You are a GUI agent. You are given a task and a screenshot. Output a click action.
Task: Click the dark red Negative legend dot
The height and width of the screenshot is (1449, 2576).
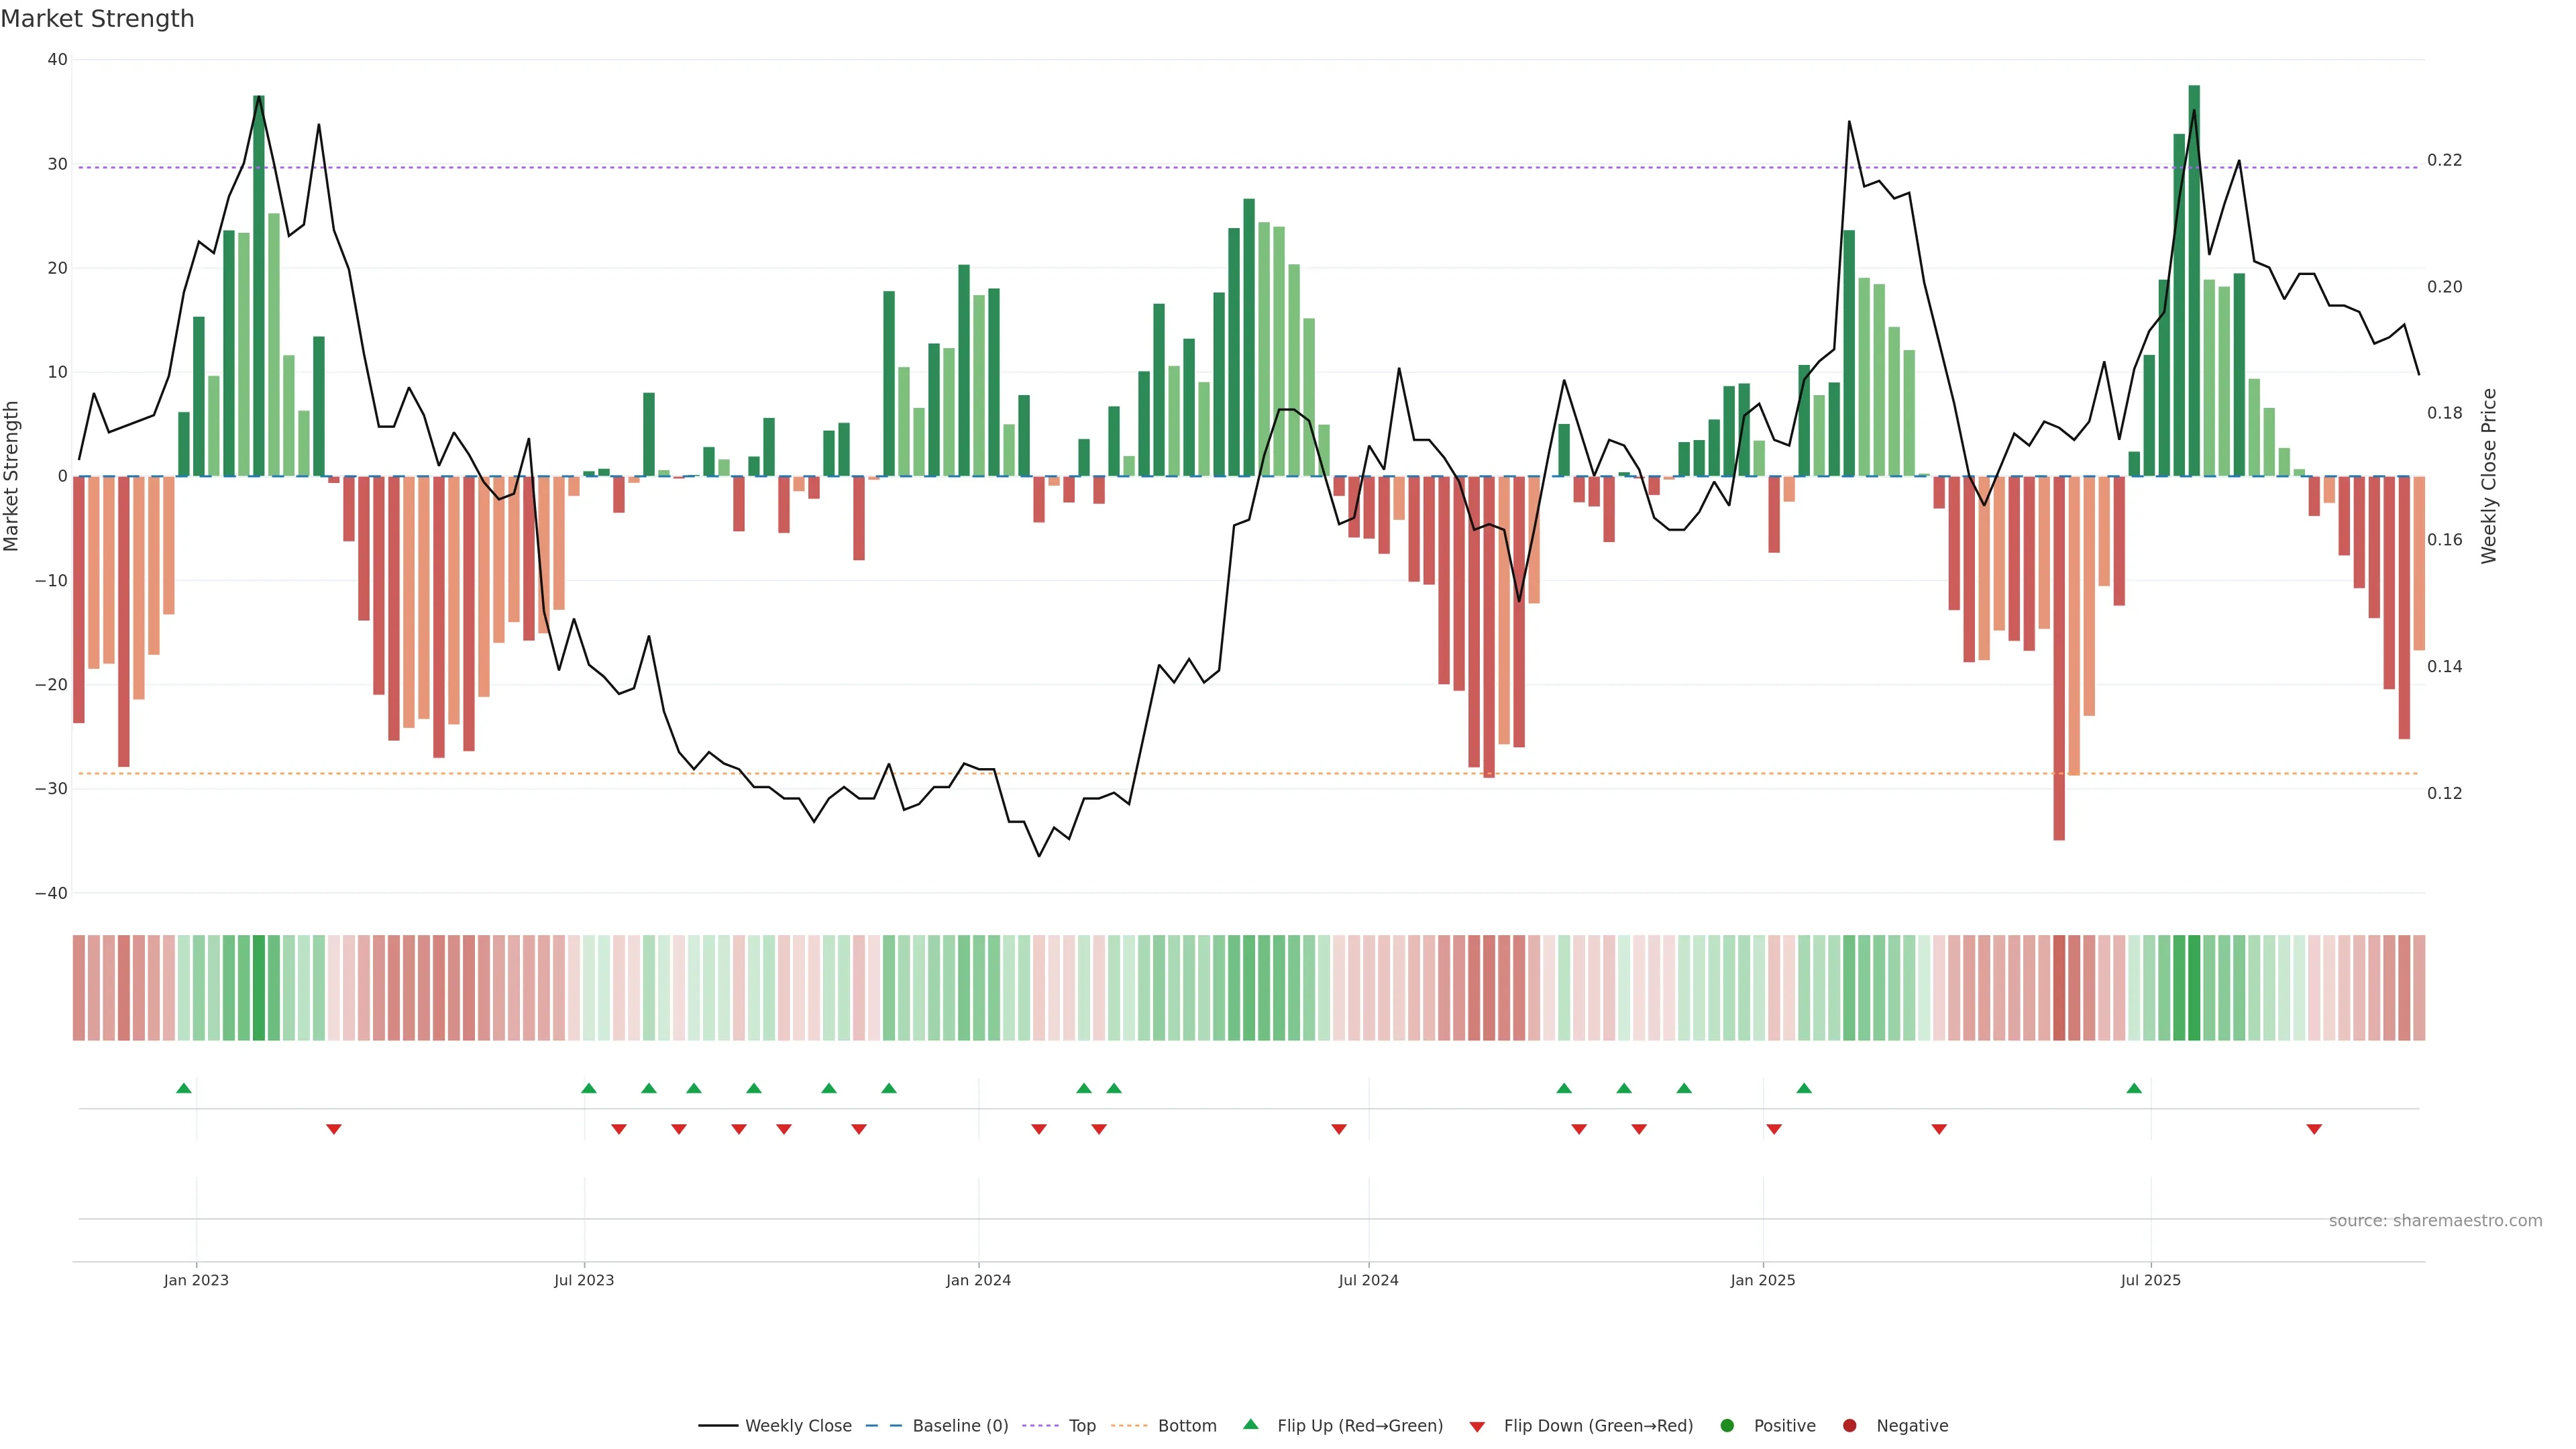click(x=1850, y=1426)
